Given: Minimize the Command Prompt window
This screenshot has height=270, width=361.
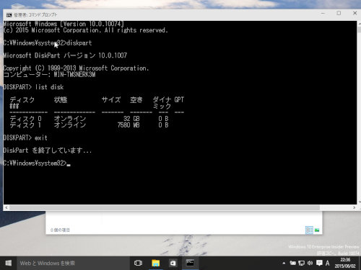Looking at the screenshot, I should pos(323,14).
